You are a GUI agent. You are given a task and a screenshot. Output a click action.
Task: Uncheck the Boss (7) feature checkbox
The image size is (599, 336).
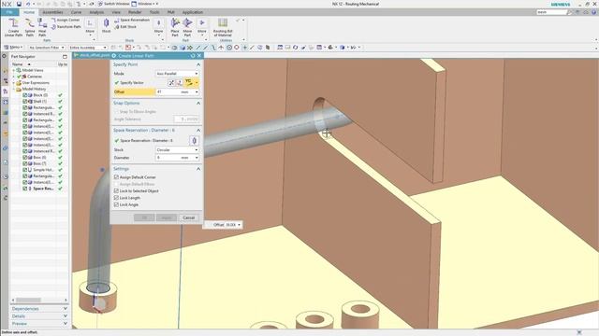point(25,163)
